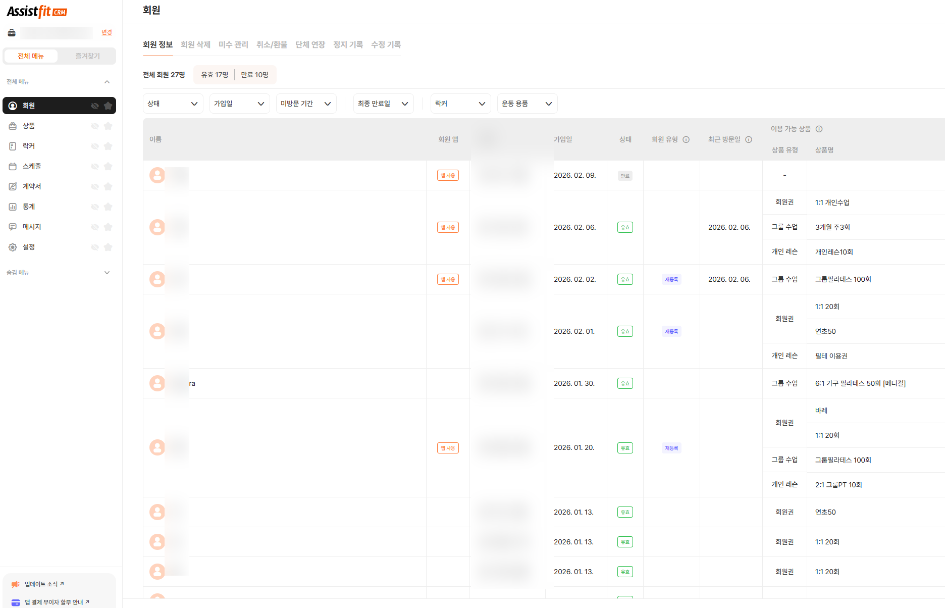
Task: Open the 통계 chart icon
Action: pos(13,207)
